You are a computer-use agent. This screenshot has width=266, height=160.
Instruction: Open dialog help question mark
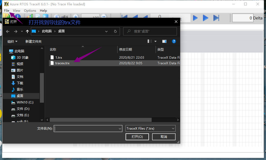[x=174, y=41]
